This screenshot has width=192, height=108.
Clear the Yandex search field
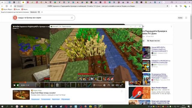72,18
